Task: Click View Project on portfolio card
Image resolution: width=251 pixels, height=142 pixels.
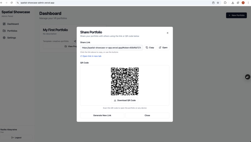Action: pos(70,46)
